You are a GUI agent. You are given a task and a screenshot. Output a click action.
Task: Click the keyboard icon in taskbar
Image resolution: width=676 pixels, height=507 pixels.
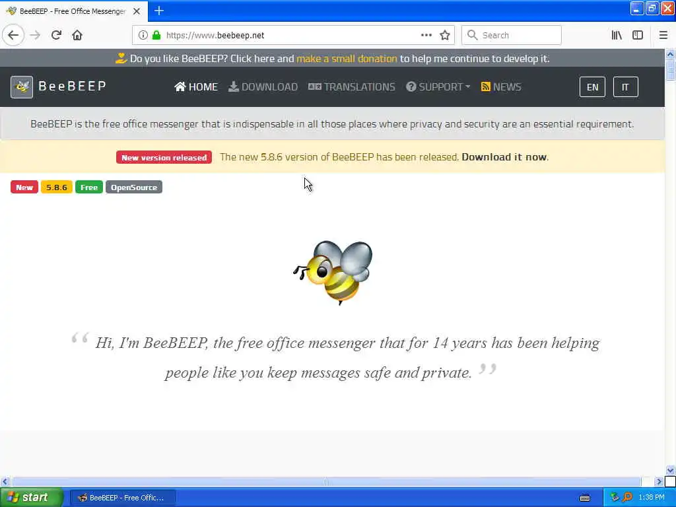pyautogui.click(x=585, y=498)
